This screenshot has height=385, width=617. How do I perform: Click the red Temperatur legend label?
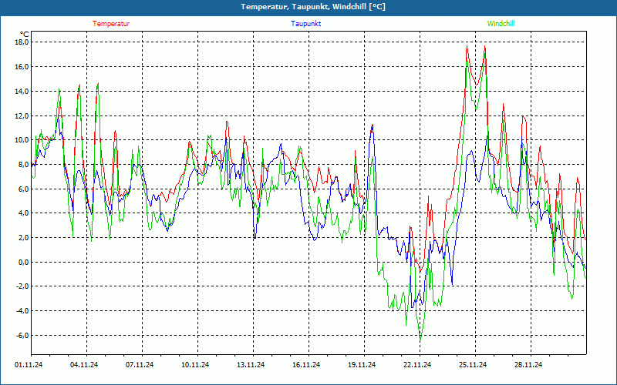pos(111,24)
